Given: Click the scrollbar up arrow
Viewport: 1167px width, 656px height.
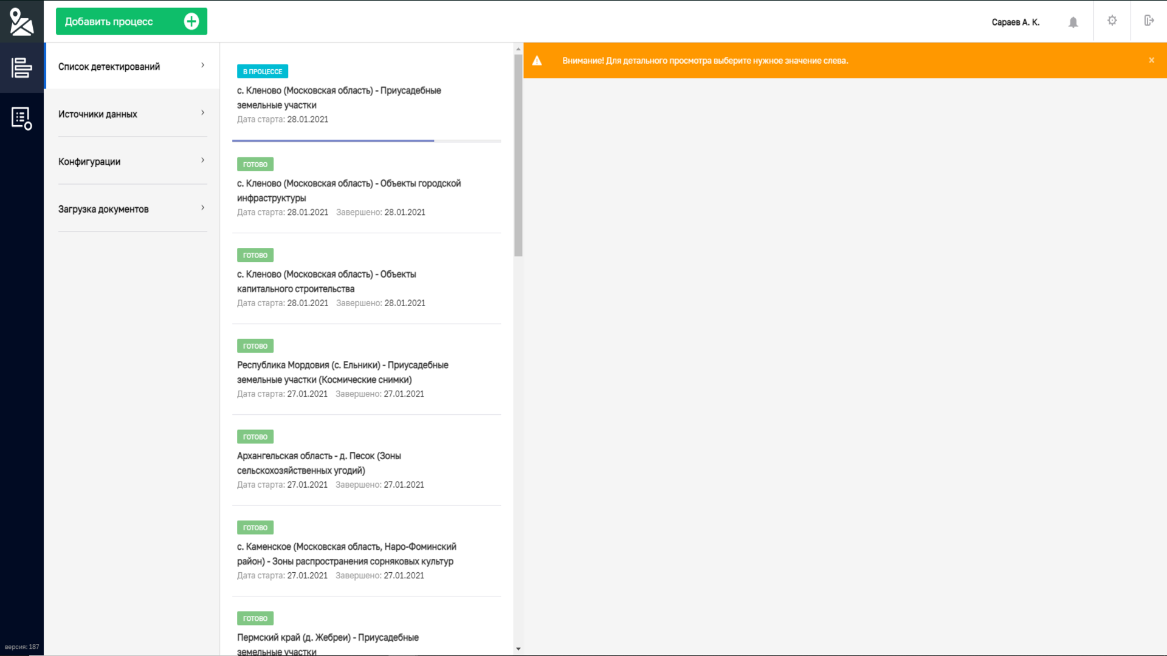Looking at the screenshot, I should [518, 49].
